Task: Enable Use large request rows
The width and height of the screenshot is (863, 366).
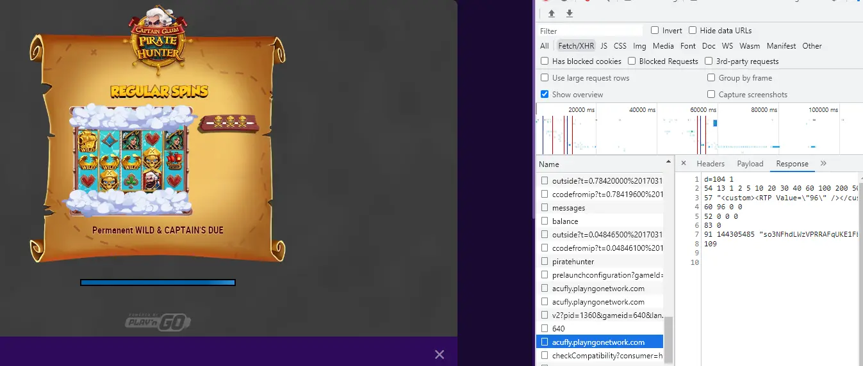Action: click(545, 77)
